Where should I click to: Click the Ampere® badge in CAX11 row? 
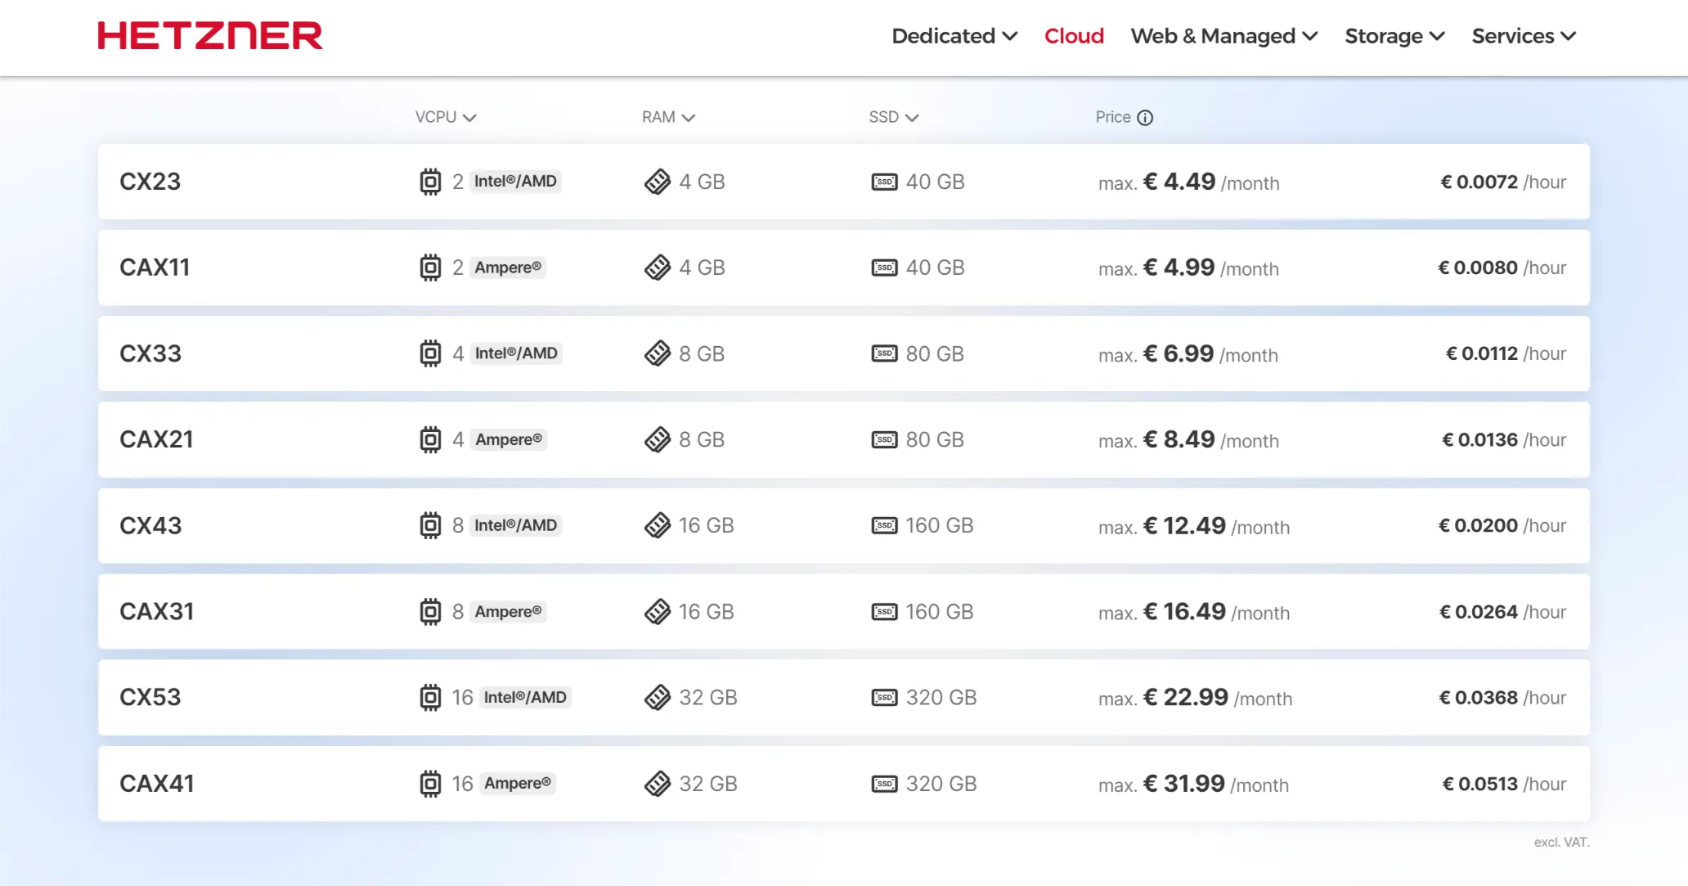pyautogui.click(x=508, y=268)
